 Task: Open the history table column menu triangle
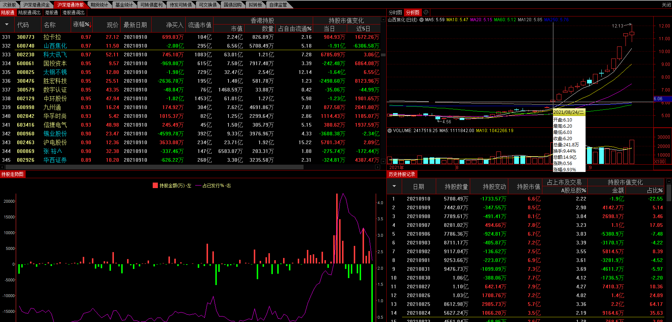pyautogui.click(x=394, y=186)
